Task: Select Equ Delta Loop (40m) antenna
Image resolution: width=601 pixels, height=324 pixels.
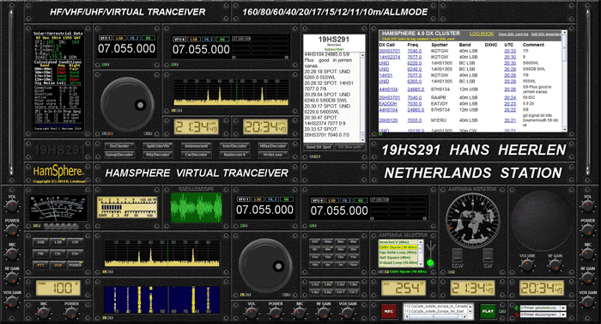Action: tap(398, 252)
